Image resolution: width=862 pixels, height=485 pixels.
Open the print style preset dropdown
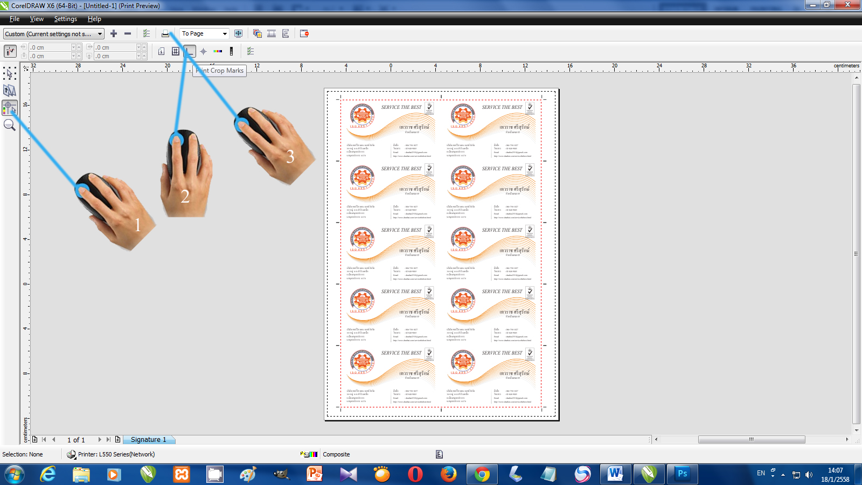100,34
